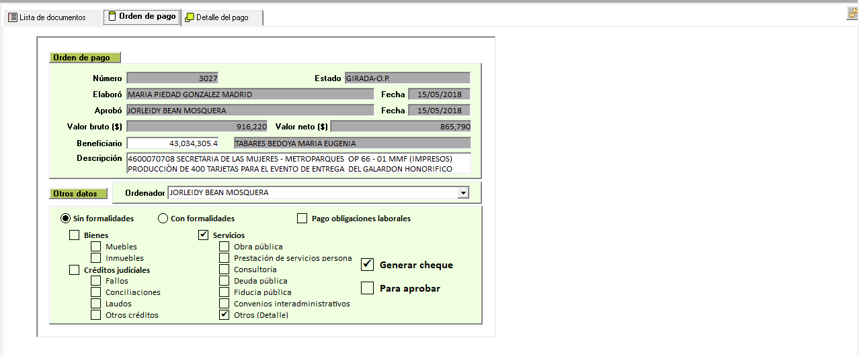Tick the Convenios interadministrativos checkbox

224,304
